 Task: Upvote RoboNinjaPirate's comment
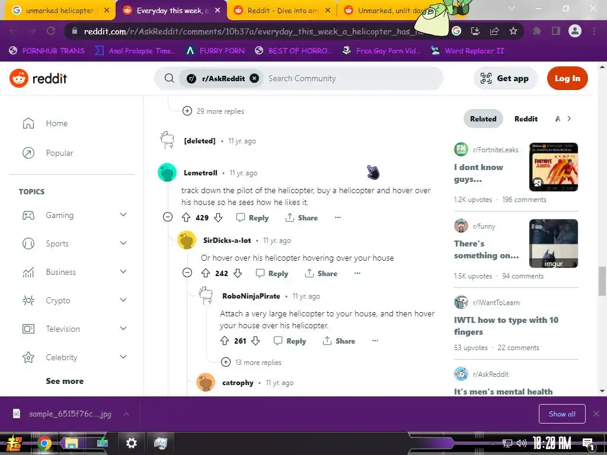(x=225, y=341)
